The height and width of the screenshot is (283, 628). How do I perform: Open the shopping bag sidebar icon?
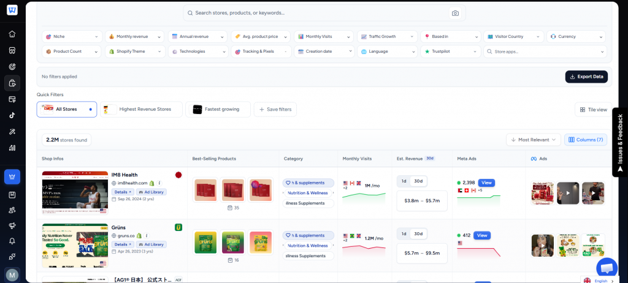pos(12,83)
